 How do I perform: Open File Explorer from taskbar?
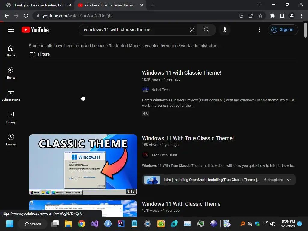[68, 224]
